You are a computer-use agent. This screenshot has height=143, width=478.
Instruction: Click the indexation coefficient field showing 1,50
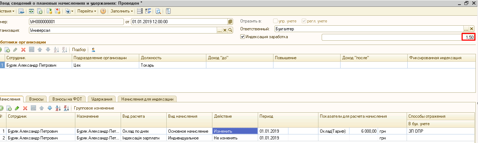pyautogui.click(x=398, y=37)
